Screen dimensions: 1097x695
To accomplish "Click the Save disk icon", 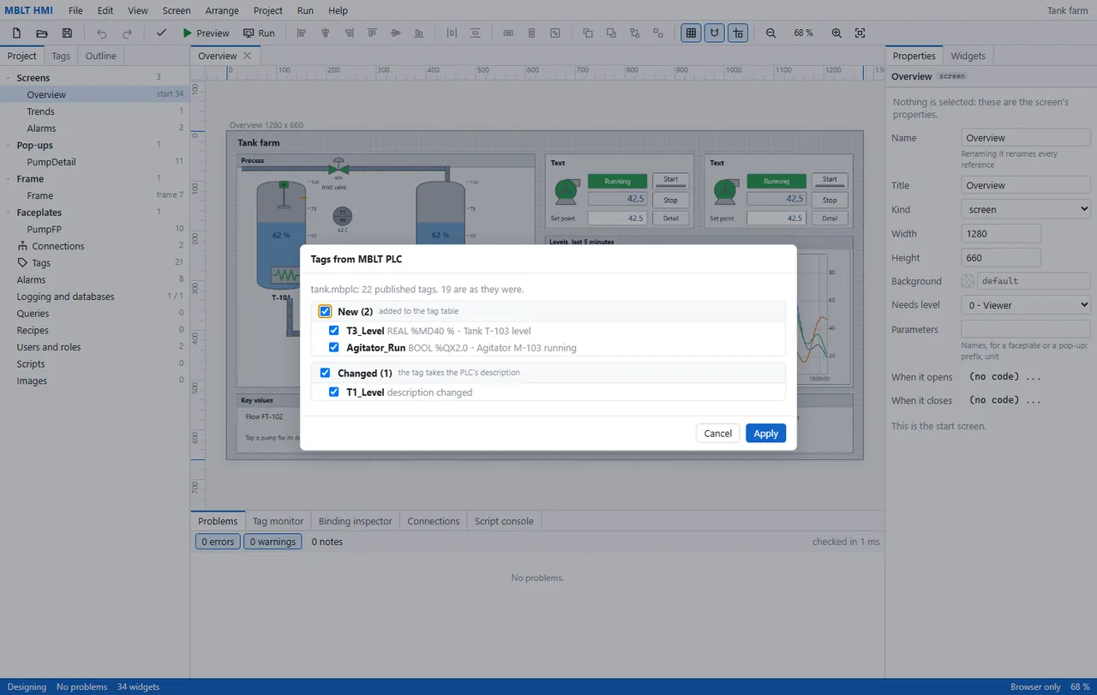I will click(x=67, y=33).
